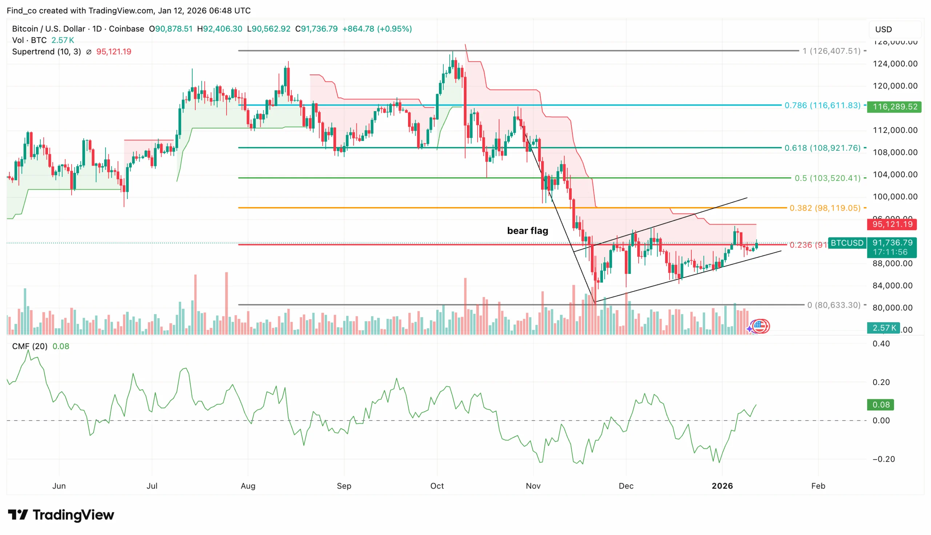This screenshot has height=535, width=931.
Task: Click the 84,000.00 price axis label
Action: (x=893, y=285)
